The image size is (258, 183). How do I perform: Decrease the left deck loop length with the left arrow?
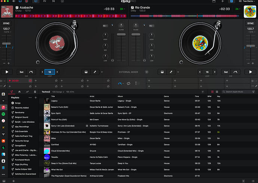click(42, 72)
